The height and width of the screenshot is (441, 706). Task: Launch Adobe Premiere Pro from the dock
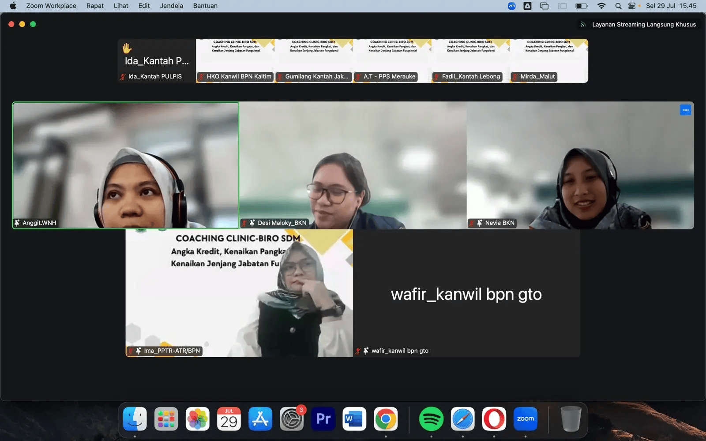323,419
